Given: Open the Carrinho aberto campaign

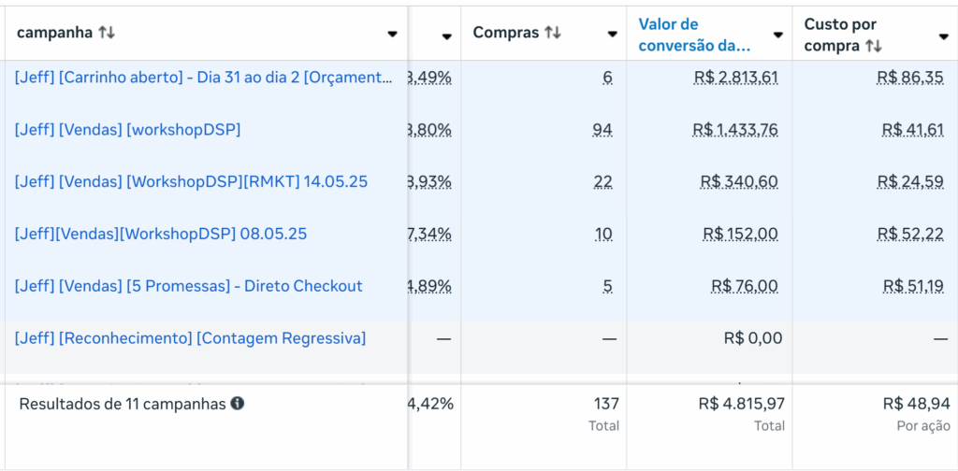Looking at the screenshot, I should coord(203,78).
